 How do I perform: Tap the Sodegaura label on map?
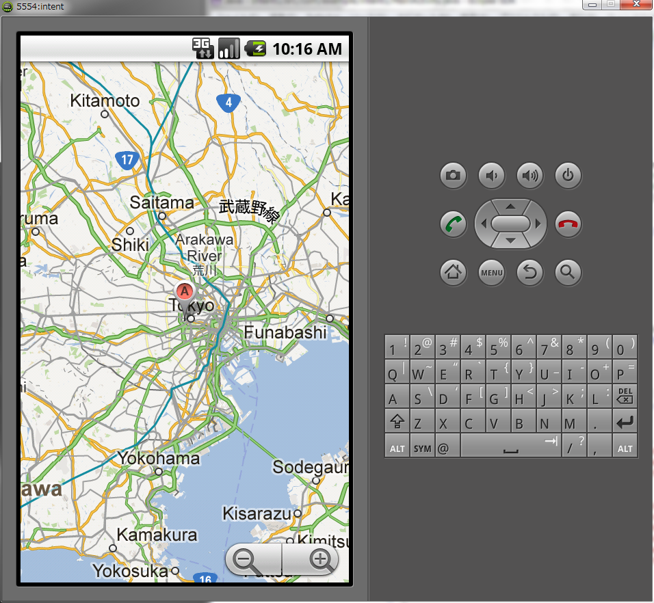pyautogui.click(x=311, y=468)
